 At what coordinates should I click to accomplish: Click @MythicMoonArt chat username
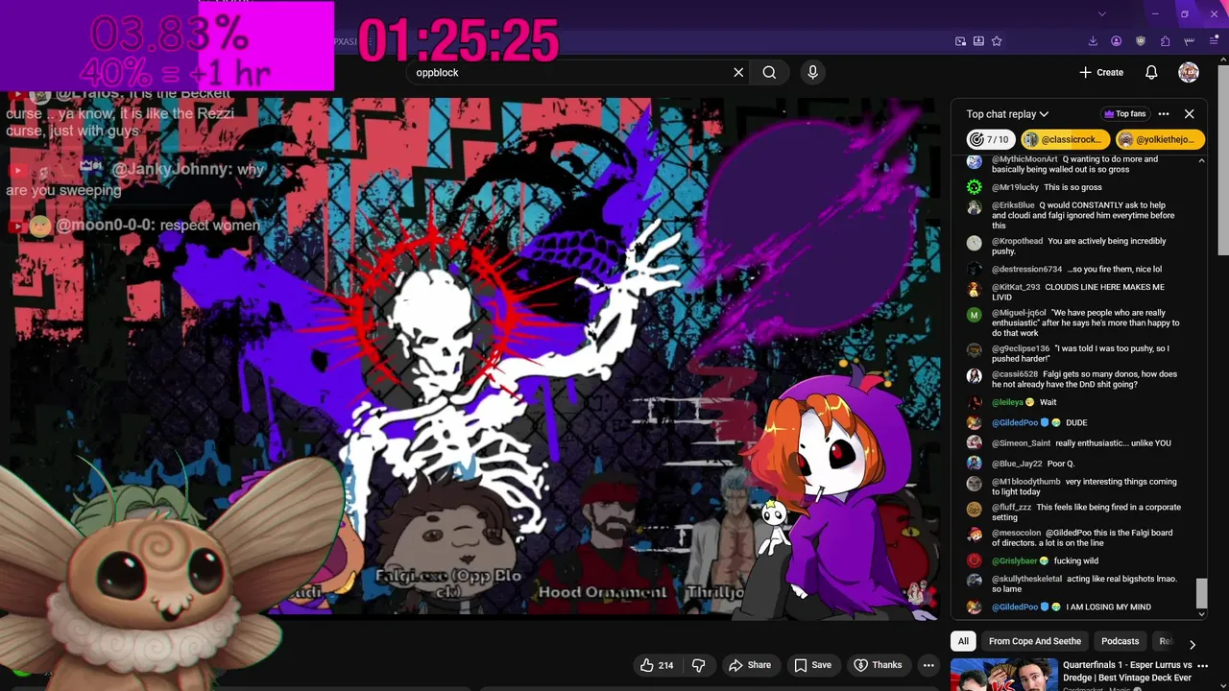coord(1024,159)
